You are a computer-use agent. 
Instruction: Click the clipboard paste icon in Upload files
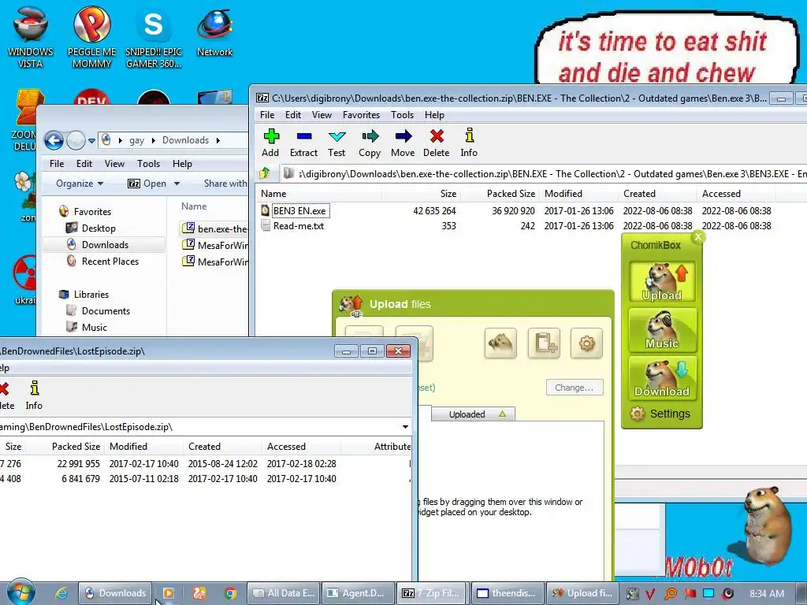tap(544, 343)
